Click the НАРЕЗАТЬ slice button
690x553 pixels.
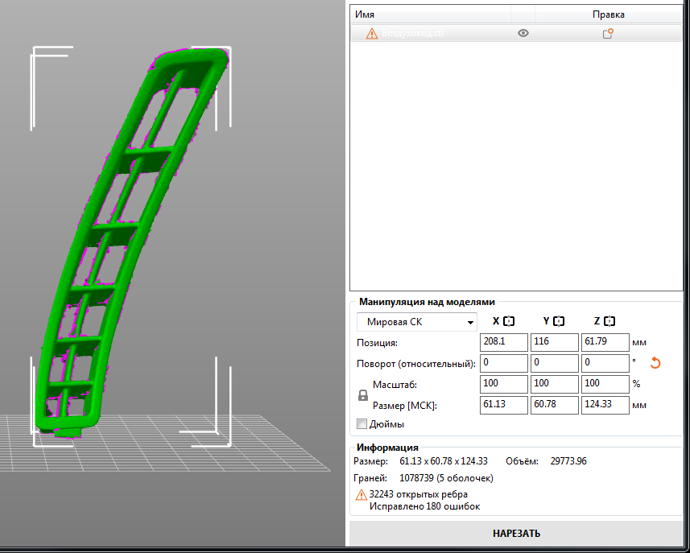click(516, 534)
